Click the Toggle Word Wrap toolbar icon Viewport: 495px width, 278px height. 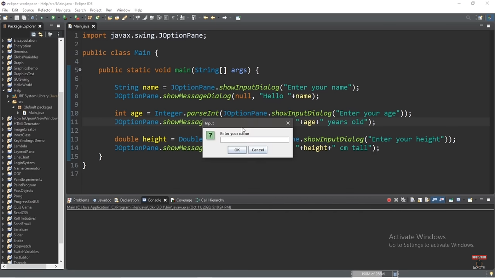point(159,18)
